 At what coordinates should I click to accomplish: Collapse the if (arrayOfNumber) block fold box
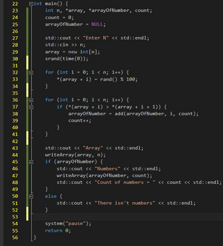tap(31, 162)
